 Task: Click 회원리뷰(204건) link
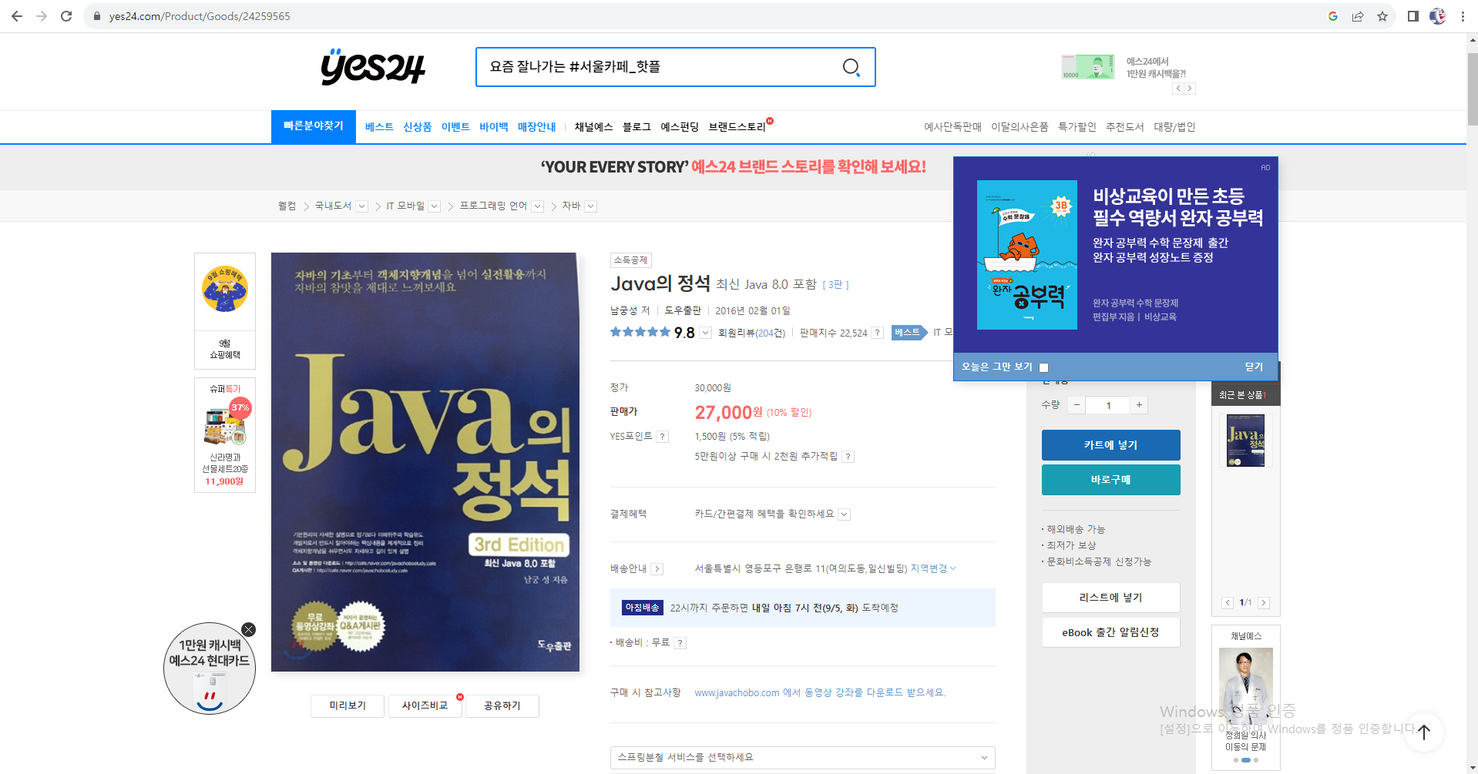pos(751,333)
